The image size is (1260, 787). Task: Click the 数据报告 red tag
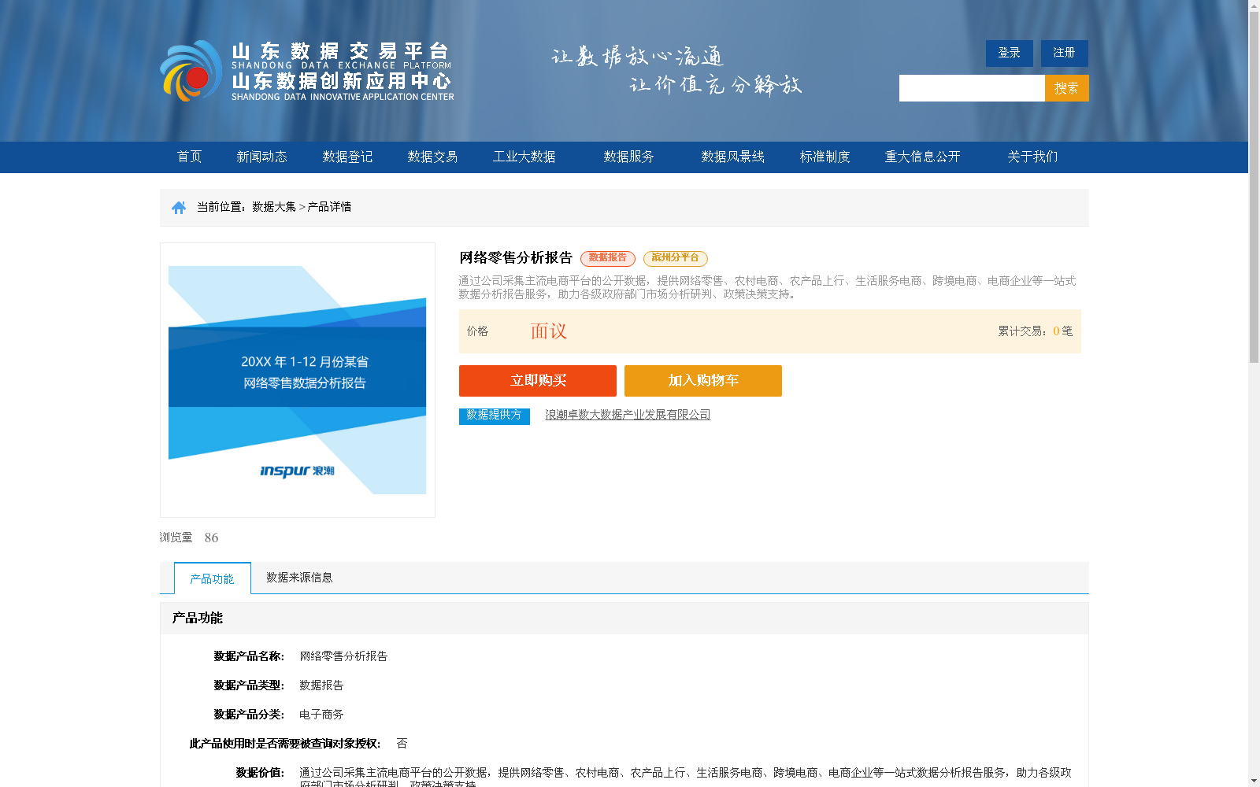pyautogui.click(x=608, y=258)
